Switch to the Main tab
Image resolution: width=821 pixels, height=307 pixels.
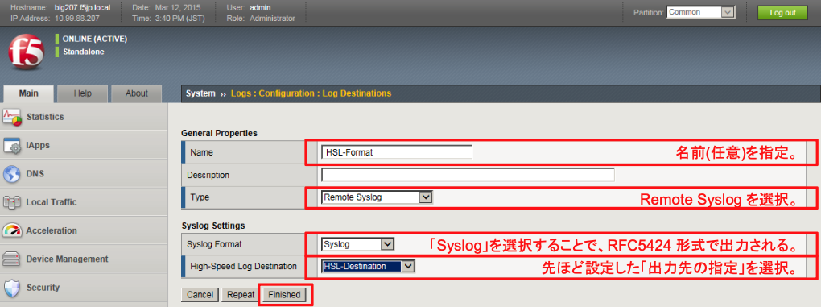[x=28, y=93]
